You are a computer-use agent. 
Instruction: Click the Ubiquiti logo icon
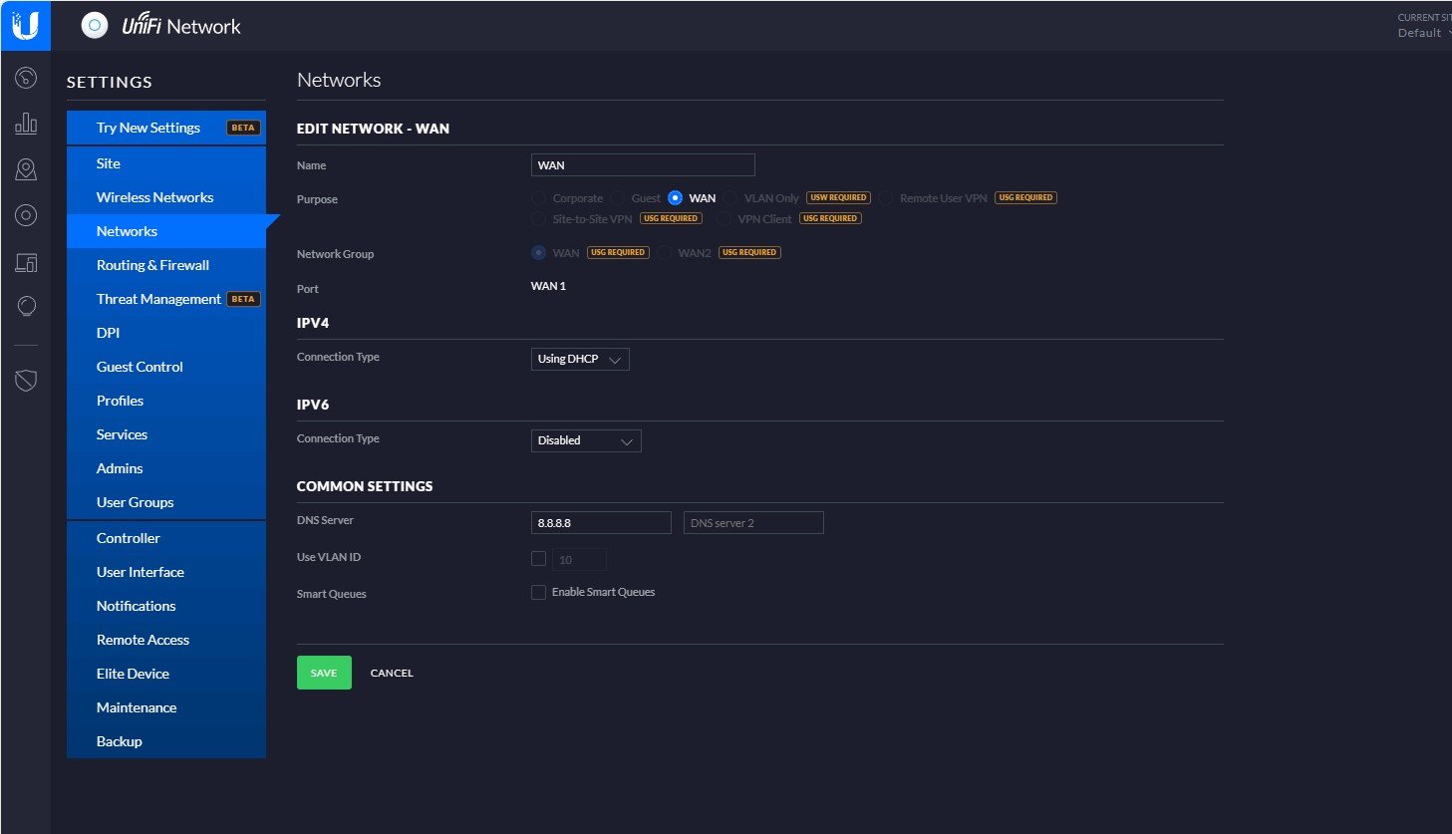point(26,26)
